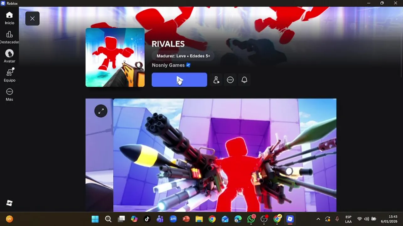
Task: Click the blue Play button for RIVALES
Action: coord(179,80)
